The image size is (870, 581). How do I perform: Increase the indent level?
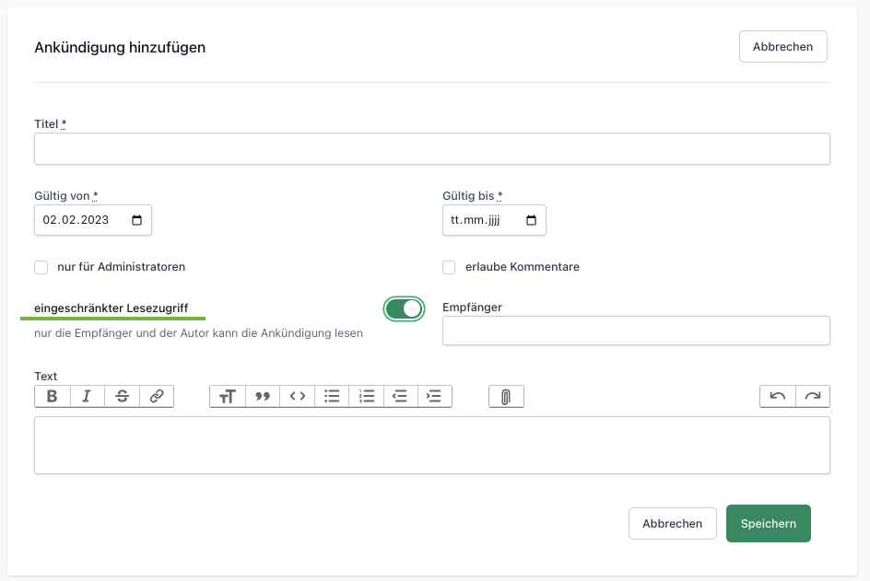[434, 397]
